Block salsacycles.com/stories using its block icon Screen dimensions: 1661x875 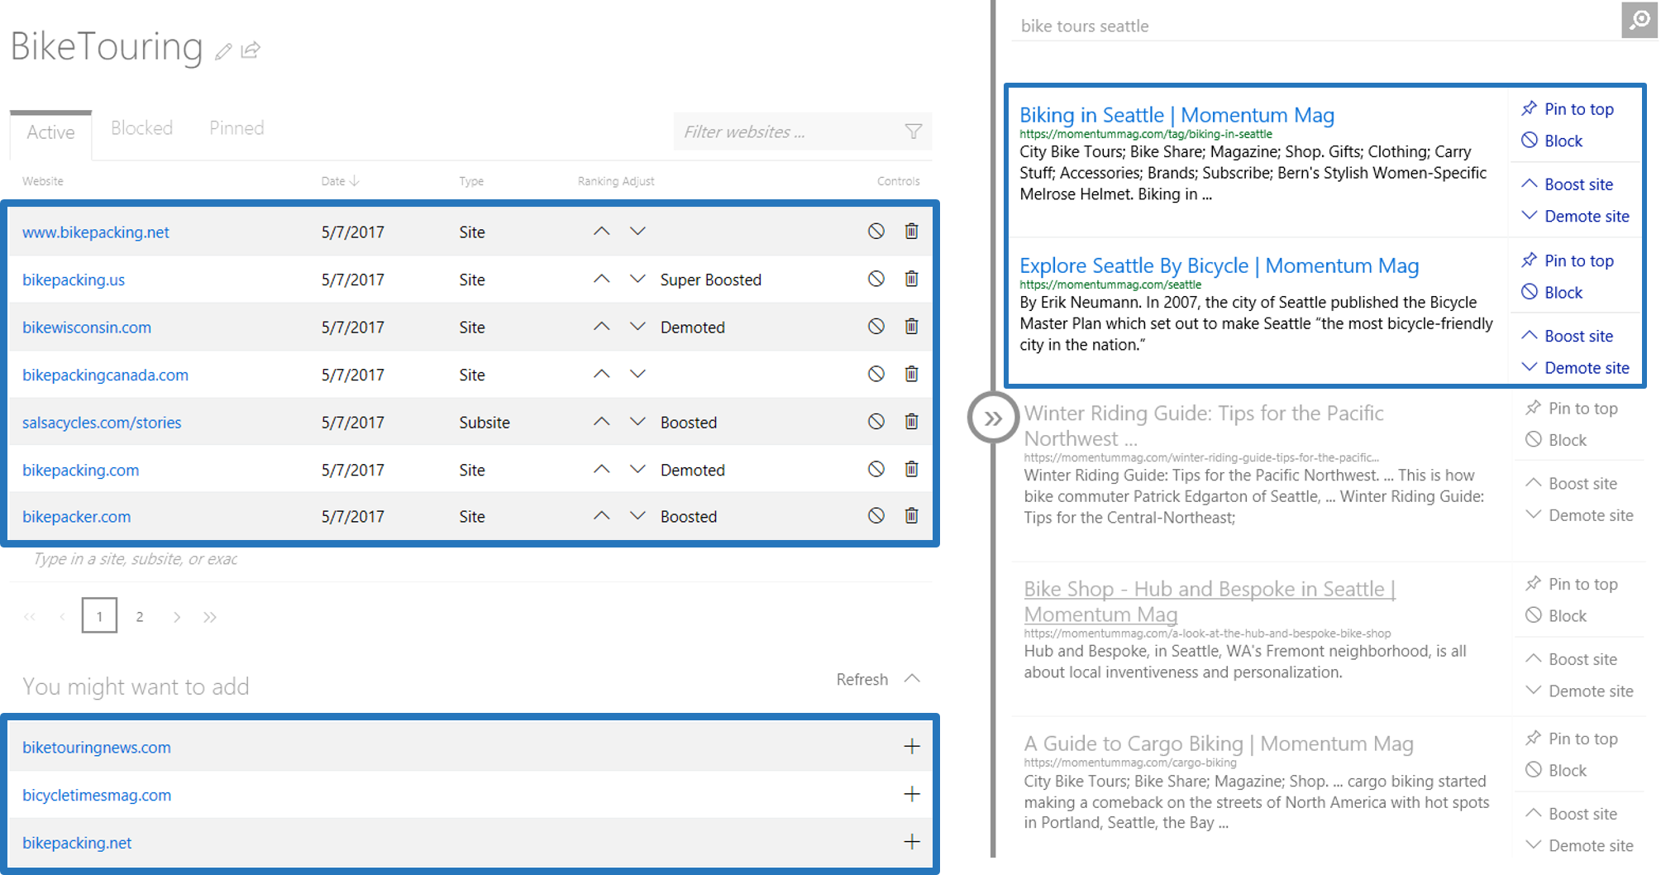click(876, 422)
